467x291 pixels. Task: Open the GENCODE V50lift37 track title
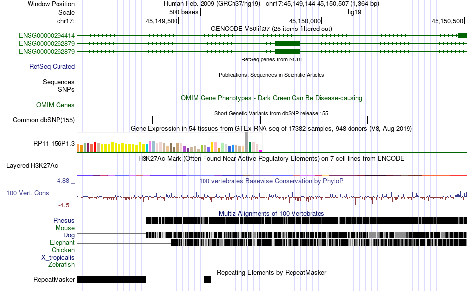[271, 29]
